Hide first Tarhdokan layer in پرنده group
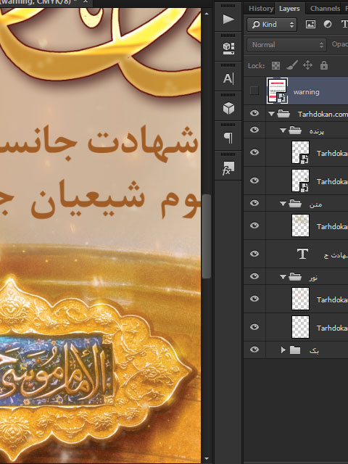This screenshot has height=464, width=348. tap(254, 152)
